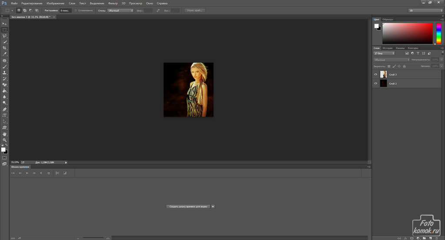
Task: Select the Move tool in the toolbox
Action: click(5, 23)
